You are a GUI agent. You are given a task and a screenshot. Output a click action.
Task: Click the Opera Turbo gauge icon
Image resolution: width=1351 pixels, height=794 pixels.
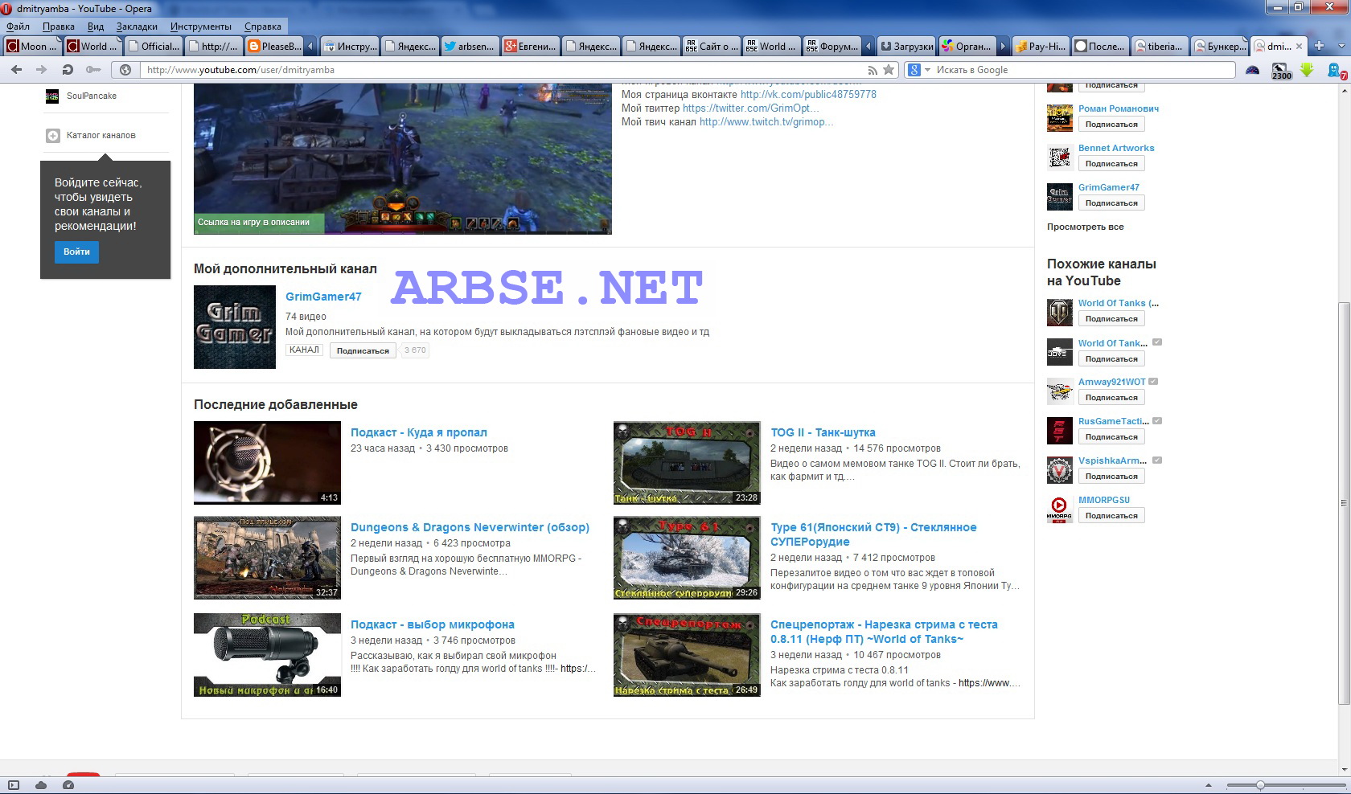68,785
